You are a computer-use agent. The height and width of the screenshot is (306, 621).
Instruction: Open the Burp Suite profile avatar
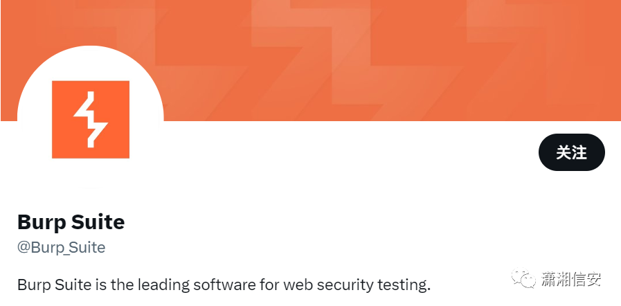click(x=90, y=119)
